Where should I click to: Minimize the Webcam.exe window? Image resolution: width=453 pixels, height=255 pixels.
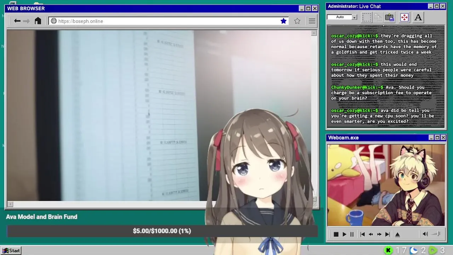[x=431, y=138]
